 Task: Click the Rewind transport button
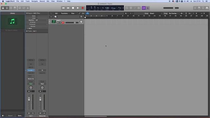pos(63,8)
